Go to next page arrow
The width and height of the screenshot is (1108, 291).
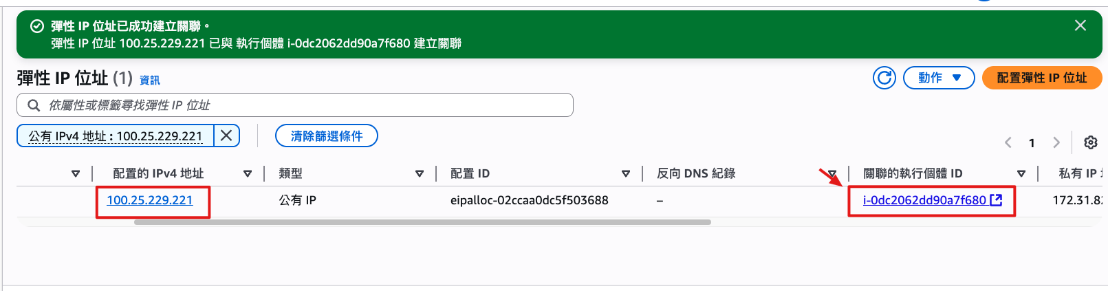1056,142
